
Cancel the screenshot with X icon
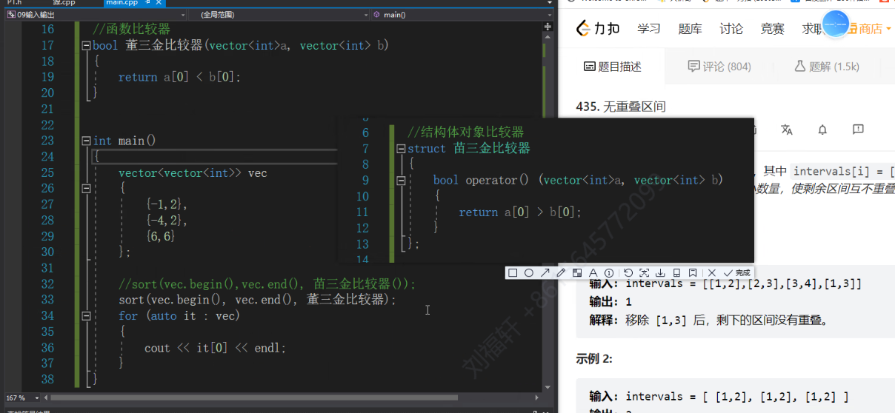point(712,273)
